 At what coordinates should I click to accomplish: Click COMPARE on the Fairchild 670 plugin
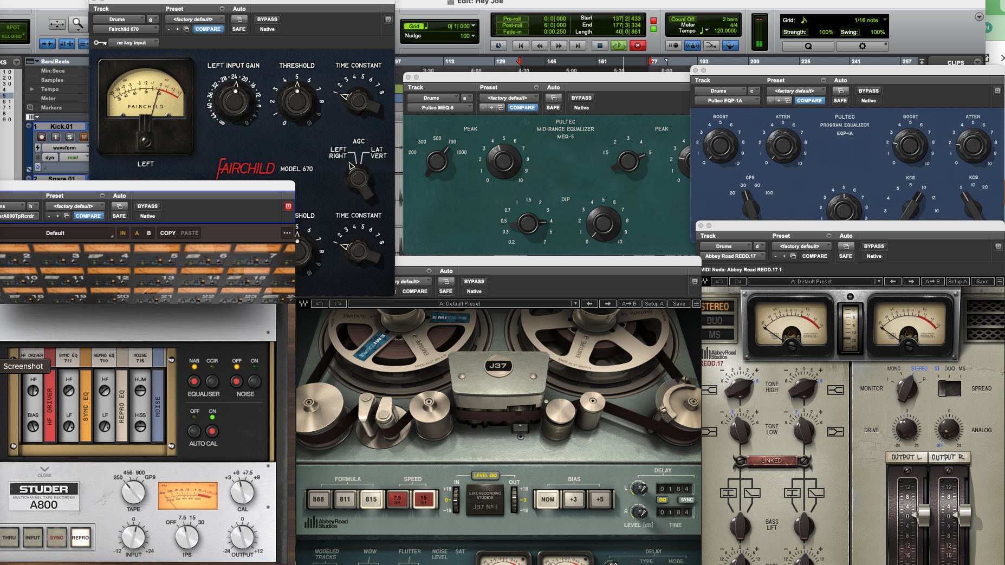(x=208, y=29)
